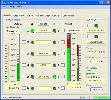Toggle switch A relay 5 button
Viewport: 111px width, 100px height.
coord(24,76)
